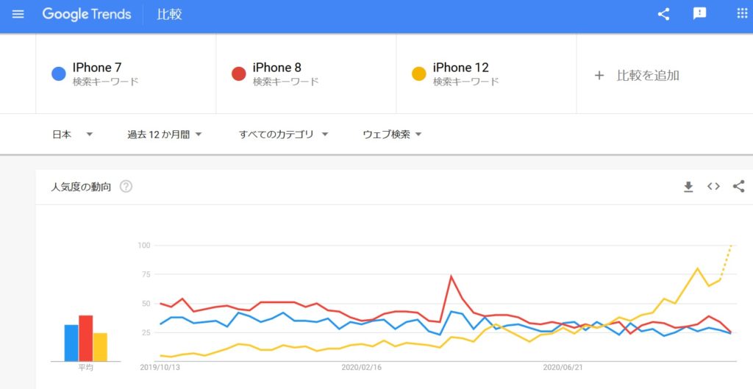Click the Google Trends logo
Image resolution: width=753 pixels, height=389 pixels.
click(x=87, y=14)
